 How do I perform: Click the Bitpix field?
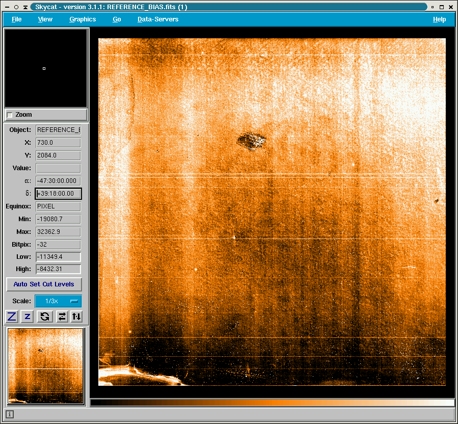(x=58, y=245)
